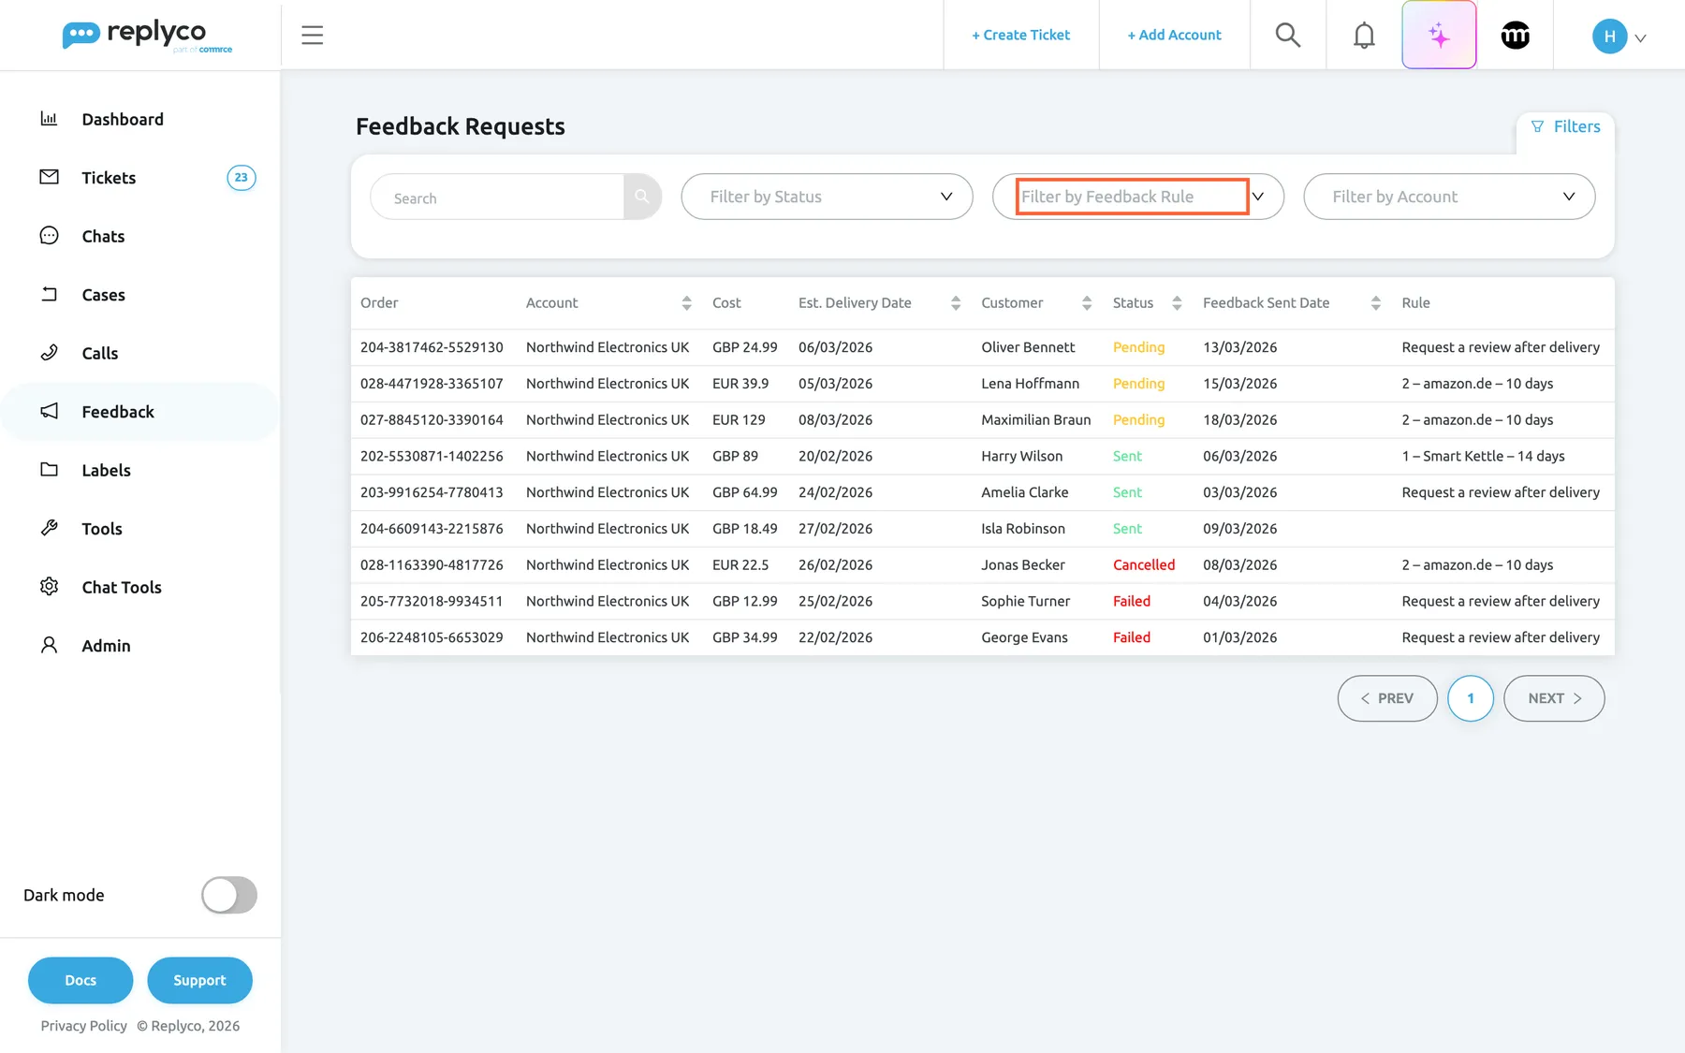Open Admin in the sidebar
The width and height of the screenshot is (1685, 1053).
[140, 646]
